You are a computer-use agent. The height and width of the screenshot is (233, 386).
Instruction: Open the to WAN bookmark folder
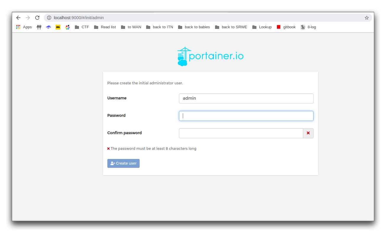(131, 27)
